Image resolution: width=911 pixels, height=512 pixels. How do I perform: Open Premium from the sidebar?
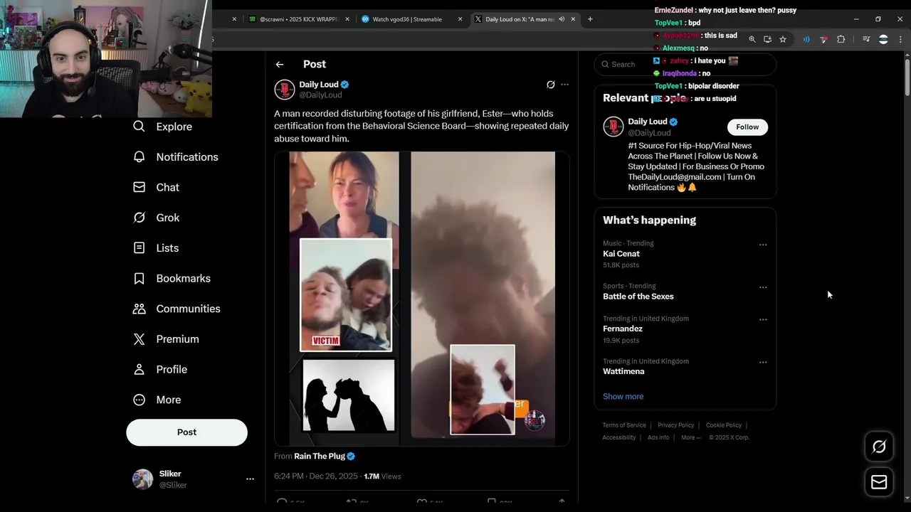coord(166,339)
